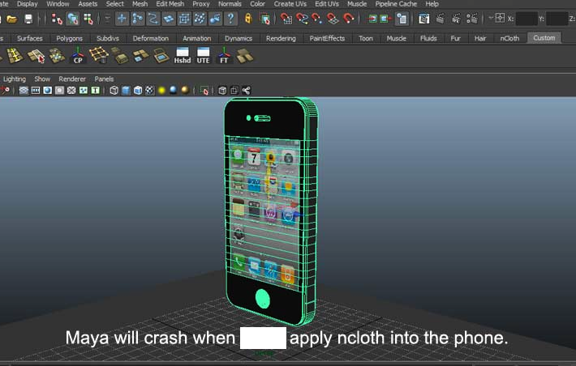
Task: Click make selected object live magnet
Action: [x=348, y=19]
